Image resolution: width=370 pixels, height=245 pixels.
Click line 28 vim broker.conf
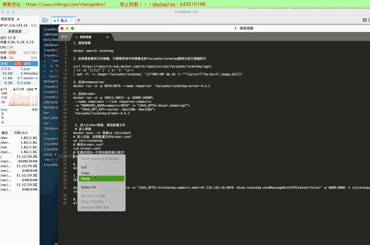click(87, 149)
